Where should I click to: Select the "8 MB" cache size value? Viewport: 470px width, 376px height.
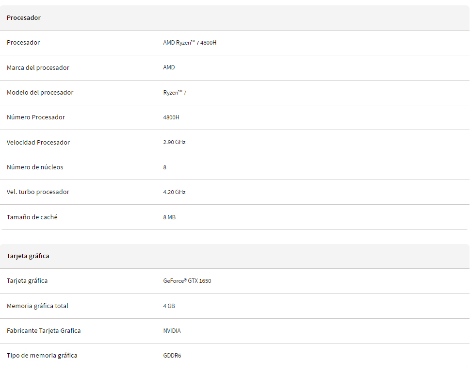[169, 217]
